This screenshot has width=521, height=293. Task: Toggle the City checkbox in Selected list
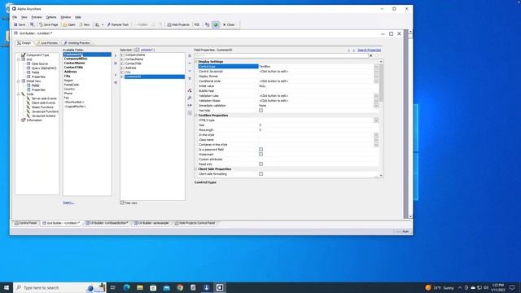123,72
